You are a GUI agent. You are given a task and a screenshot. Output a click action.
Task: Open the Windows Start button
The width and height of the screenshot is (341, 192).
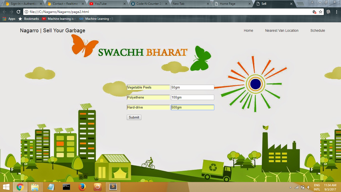pyautogui.click(x=6, y=187)
